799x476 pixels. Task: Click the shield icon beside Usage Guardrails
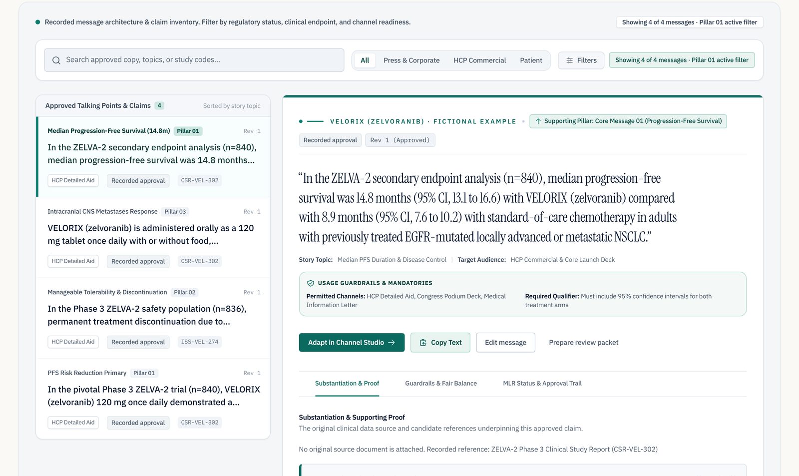[x=311, y=283]
